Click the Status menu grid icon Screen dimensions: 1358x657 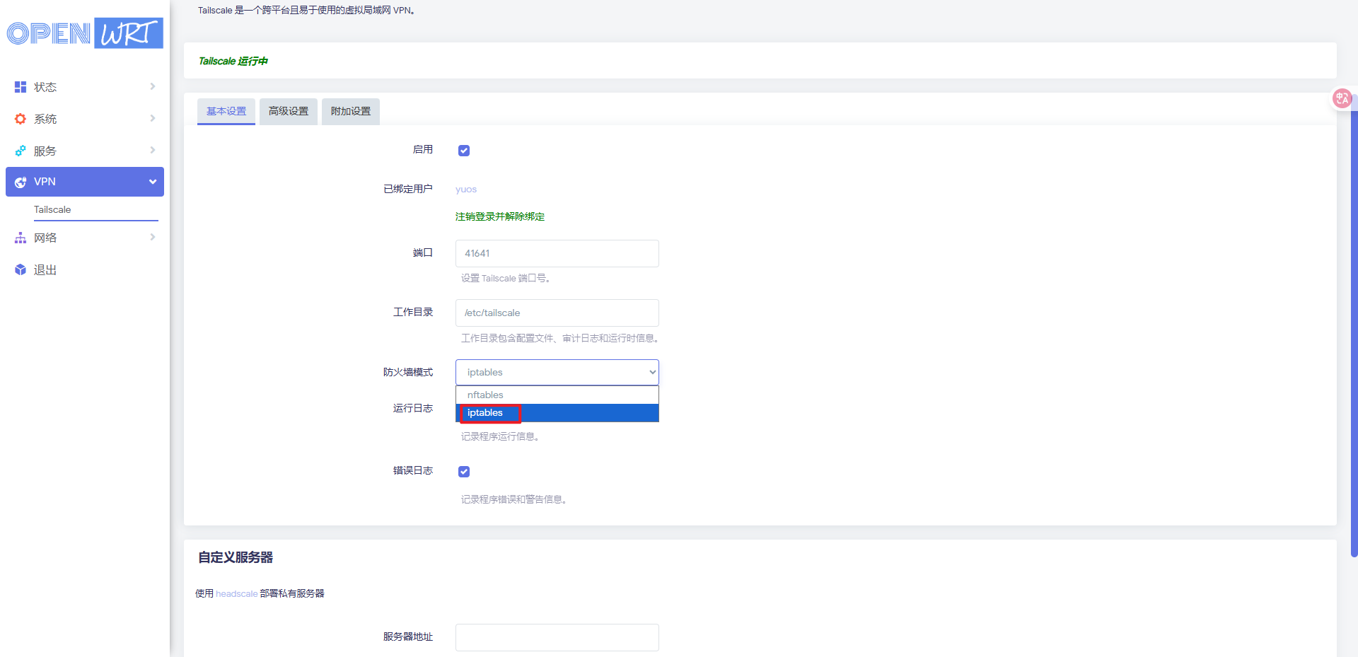click(x=21, y=87)
